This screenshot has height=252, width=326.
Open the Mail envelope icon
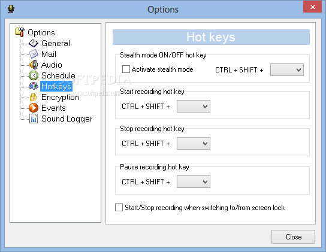pos(34,54)
